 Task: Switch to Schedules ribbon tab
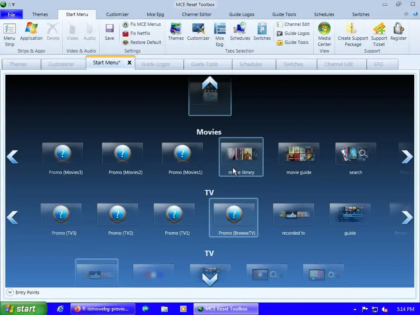(324, 14)
